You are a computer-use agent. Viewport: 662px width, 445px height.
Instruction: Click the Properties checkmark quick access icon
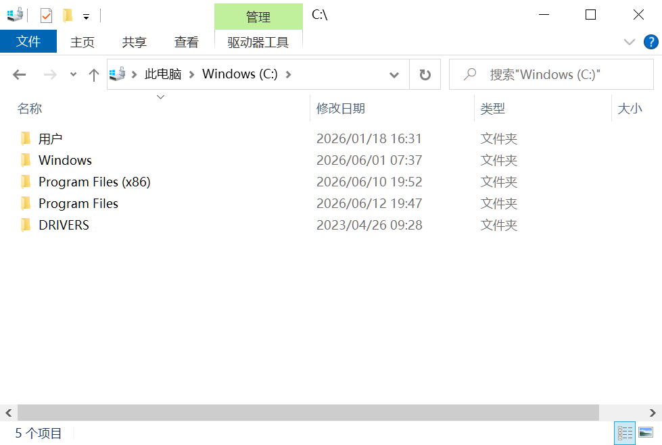pos(46,16)
